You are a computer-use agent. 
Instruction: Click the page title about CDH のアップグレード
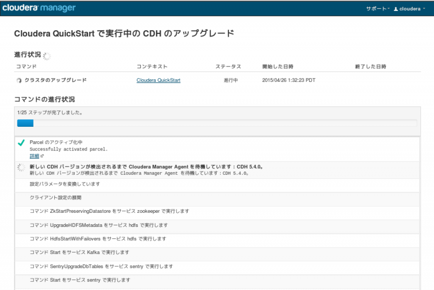pos(124,33)
